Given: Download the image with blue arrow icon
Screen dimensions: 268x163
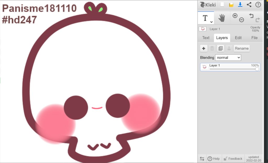Looking at the screenshot, I should (x=240, y=5).
